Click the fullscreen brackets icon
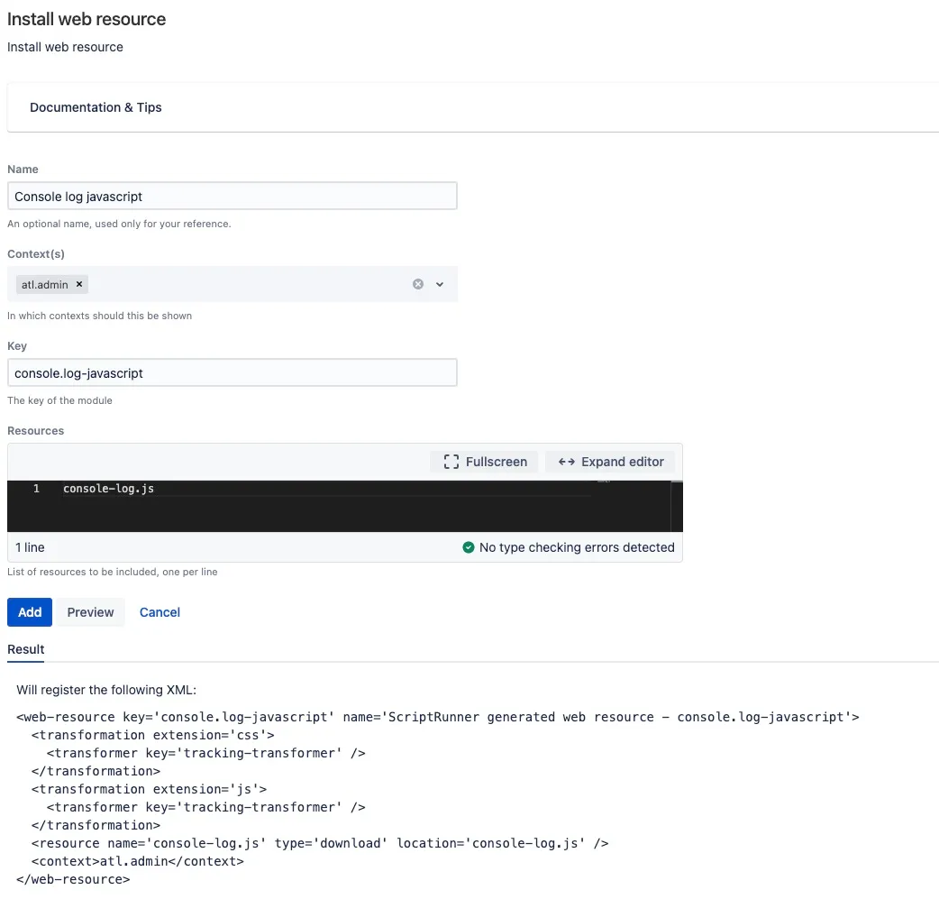This screenshot has width=939, height=908. 451,462
